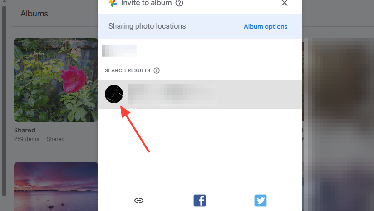Click the Google Photos pinwheel logo
Image resolution: width=374 pixels, height=211 pixels.
113,3
